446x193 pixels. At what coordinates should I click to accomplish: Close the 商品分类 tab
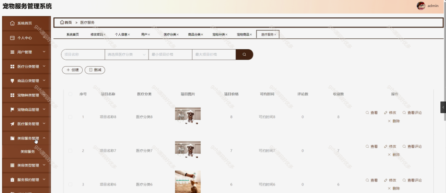click(x=202, y=34)
